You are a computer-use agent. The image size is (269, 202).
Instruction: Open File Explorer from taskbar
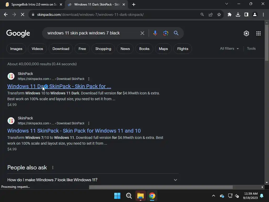pyautogui.click(x=141, y=196)
